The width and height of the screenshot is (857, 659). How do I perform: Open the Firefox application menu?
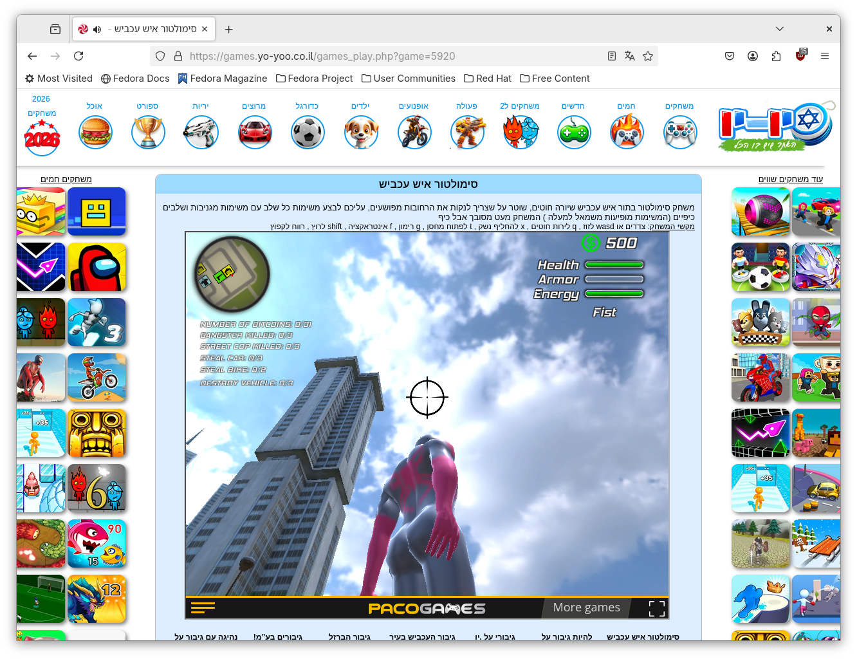point(825,56)
